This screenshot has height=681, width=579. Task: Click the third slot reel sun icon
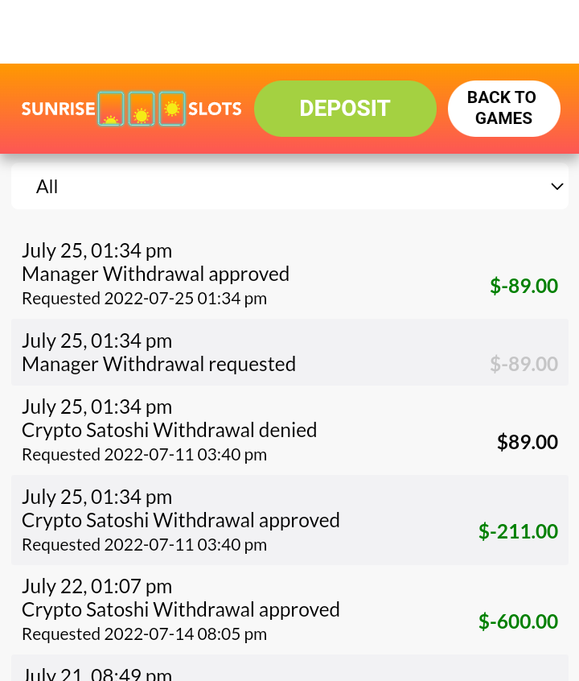click(x=172, y=109)
